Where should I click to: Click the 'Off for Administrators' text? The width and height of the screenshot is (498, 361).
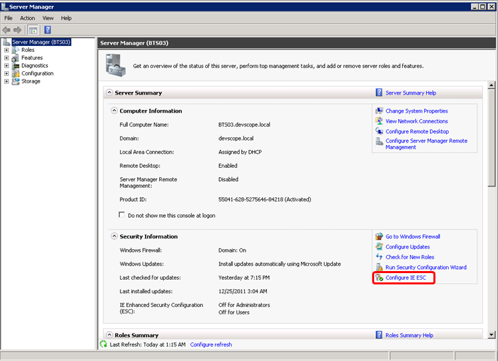click(x=244, y=305)
